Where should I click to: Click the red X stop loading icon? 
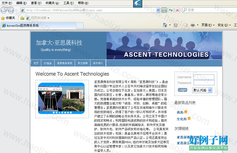click(x=177, y=10)
